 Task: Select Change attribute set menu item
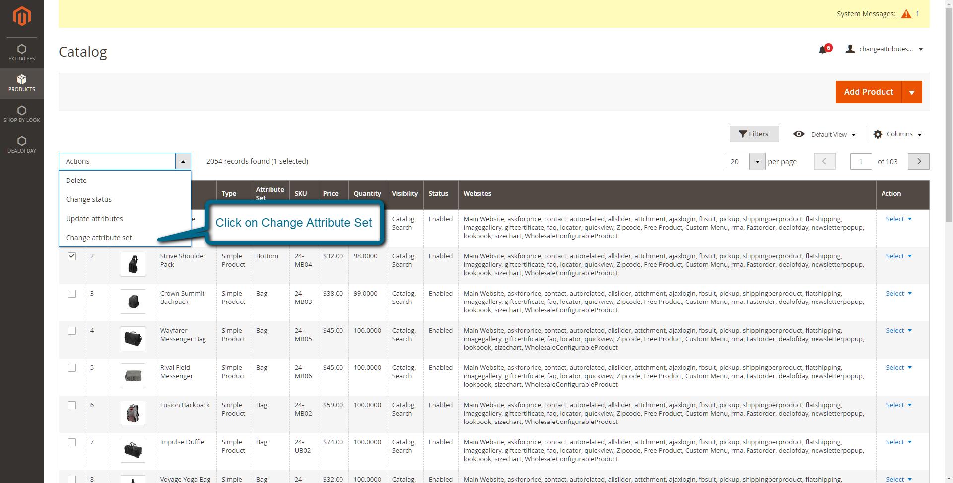[x=99, y=238]
